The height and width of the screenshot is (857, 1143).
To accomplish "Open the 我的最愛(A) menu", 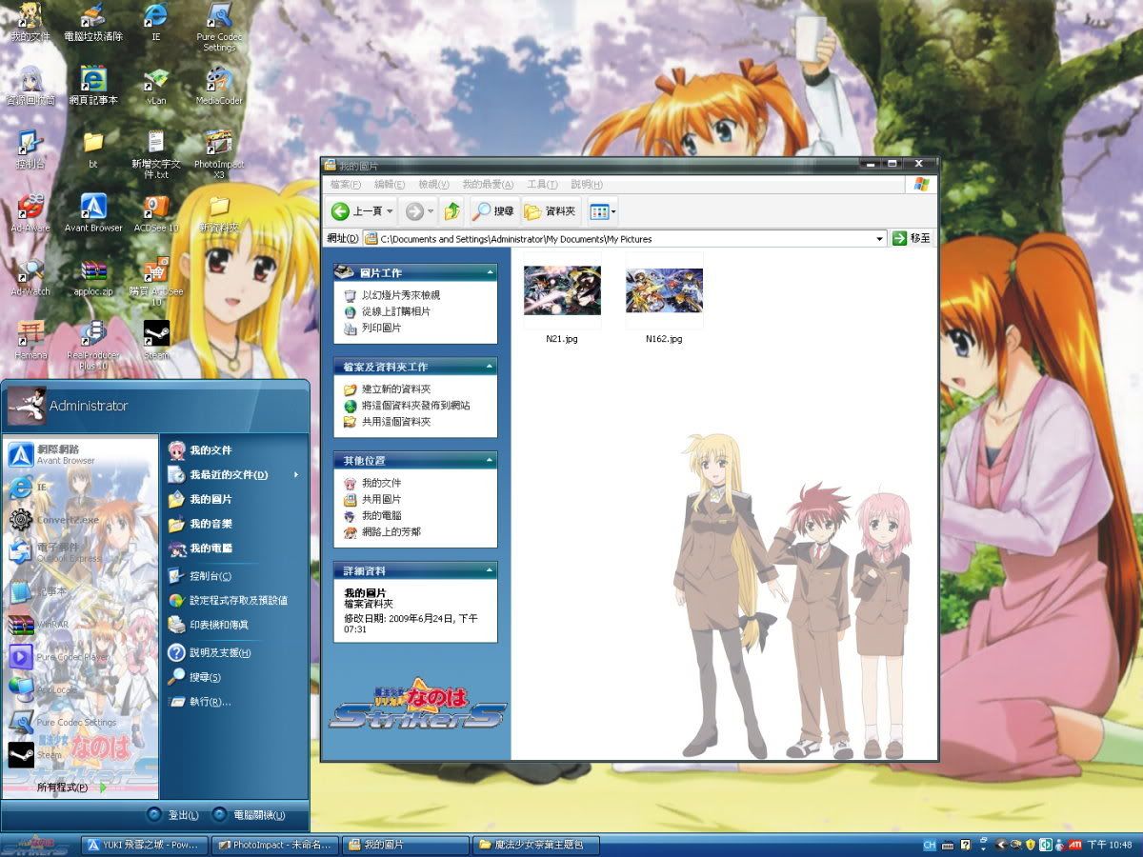I will [488, 184].
